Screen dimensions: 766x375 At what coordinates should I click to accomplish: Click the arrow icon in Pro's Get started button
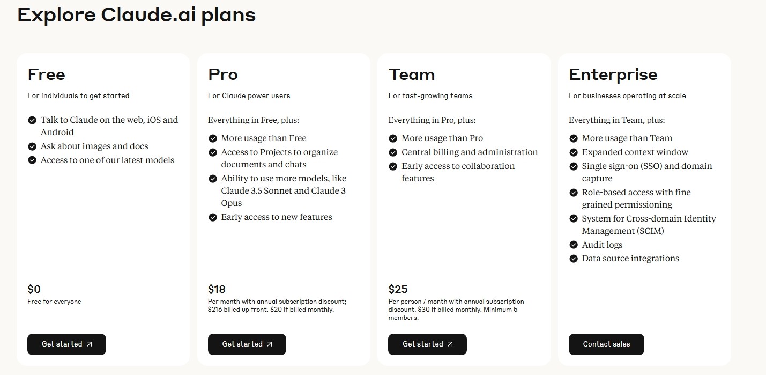point(270,344)
